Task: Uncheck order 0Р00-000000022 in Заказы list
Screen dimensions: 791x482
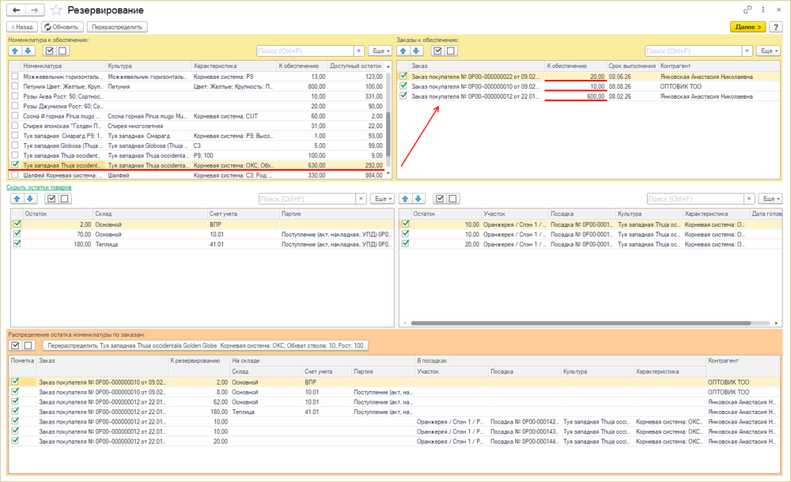Action: click(403, 76)
